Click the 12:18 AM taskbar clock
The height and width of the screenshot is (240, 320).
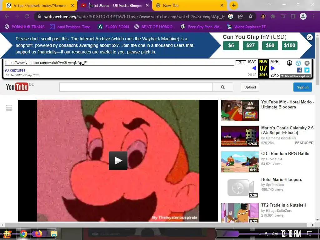pyautogui.click(x=291, y=234)
